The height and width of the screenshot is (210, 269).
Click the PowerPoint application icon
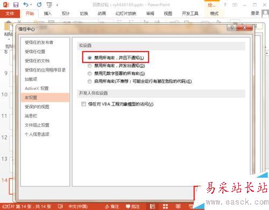6,5
